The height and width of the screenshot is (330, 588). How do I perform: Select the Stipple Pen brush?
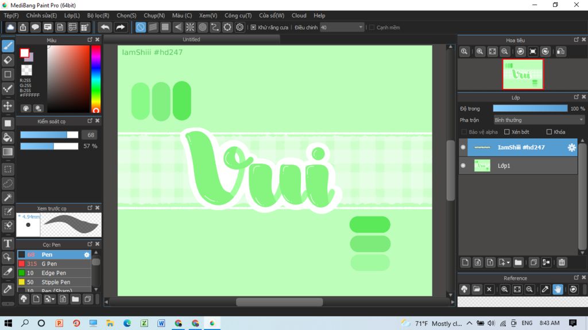pyautogui.click(x=54, y=282)
